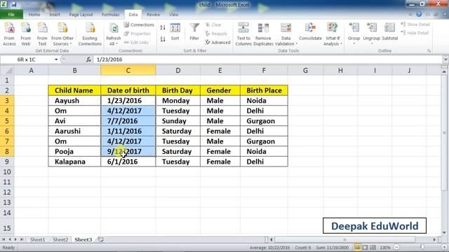Screen dimensions: 449x252
Task: Click the 130% zoom level text
Action: pyautogui.click(x=385, y=247)
